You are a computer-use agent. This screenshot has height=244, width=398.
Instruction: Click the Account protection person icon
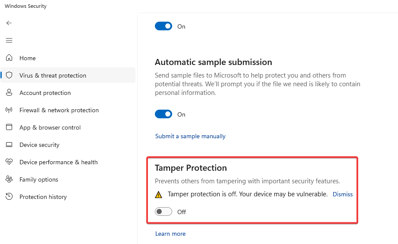coord(9,93)
